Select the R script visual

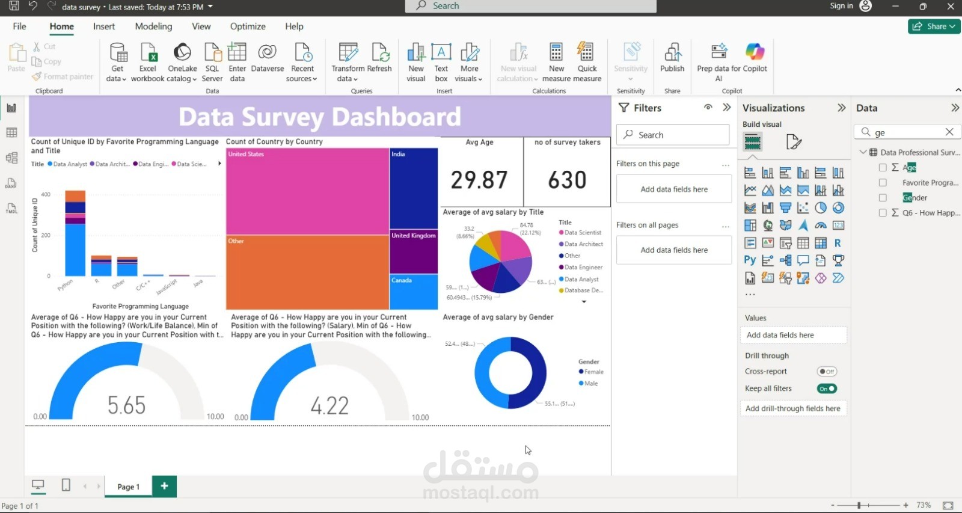click(838, 243)
